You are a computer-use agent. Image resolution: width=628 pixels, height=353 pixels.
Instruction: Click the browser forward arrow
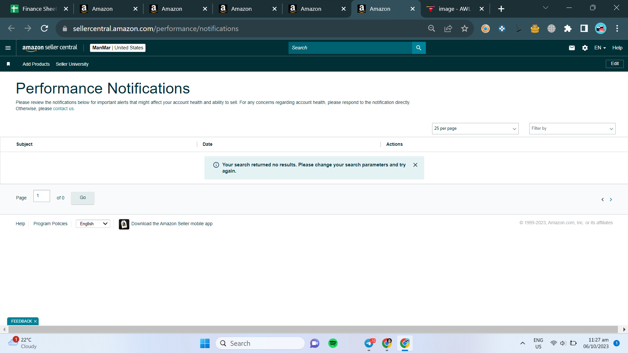[28, 28]
